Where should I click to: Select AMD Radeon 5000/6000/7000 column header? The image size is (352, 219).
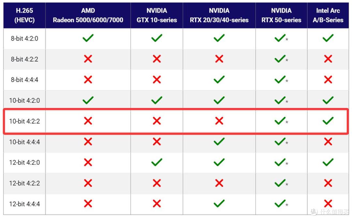88,15
